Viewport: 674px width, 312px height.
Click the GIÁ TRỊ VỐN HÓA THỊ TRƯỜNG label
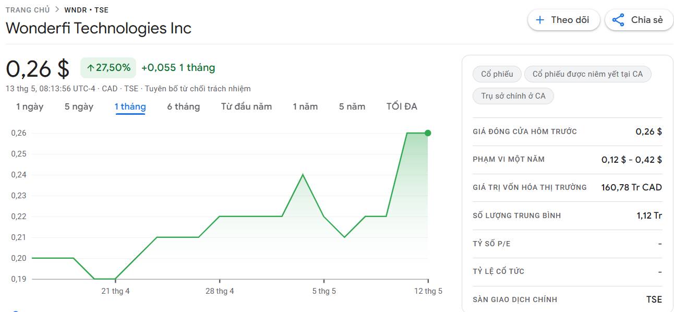point(529,187)
